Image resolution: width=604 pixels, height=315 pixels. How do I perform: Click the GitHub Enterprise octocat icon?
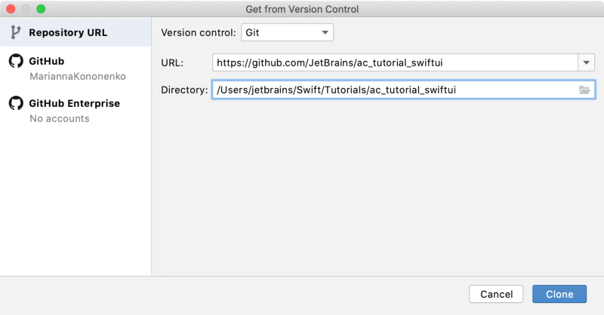pyautogui.click(x=16, y=103)
